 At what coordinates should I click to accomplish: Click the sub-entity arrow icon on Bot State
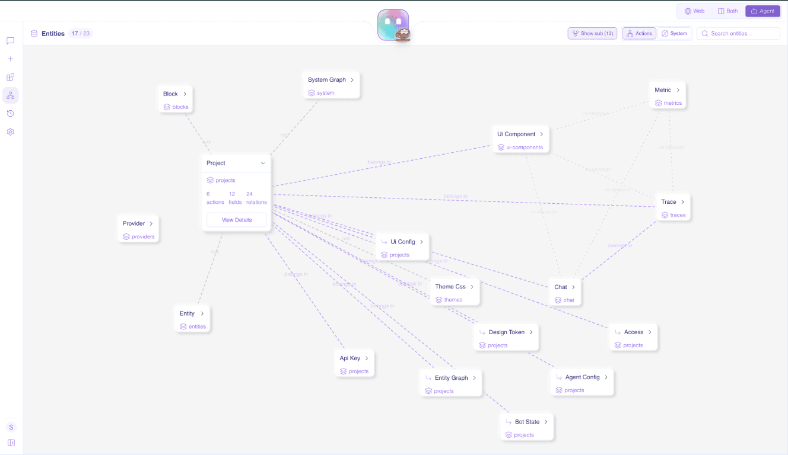509,422
